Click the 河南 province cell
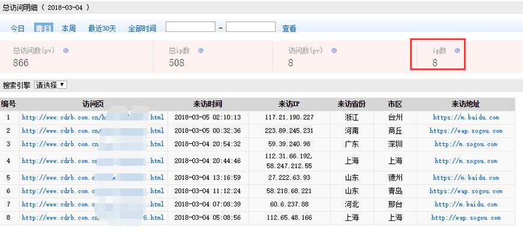The width and height of the screenshot is (523, 236). (x=352, y=131)
